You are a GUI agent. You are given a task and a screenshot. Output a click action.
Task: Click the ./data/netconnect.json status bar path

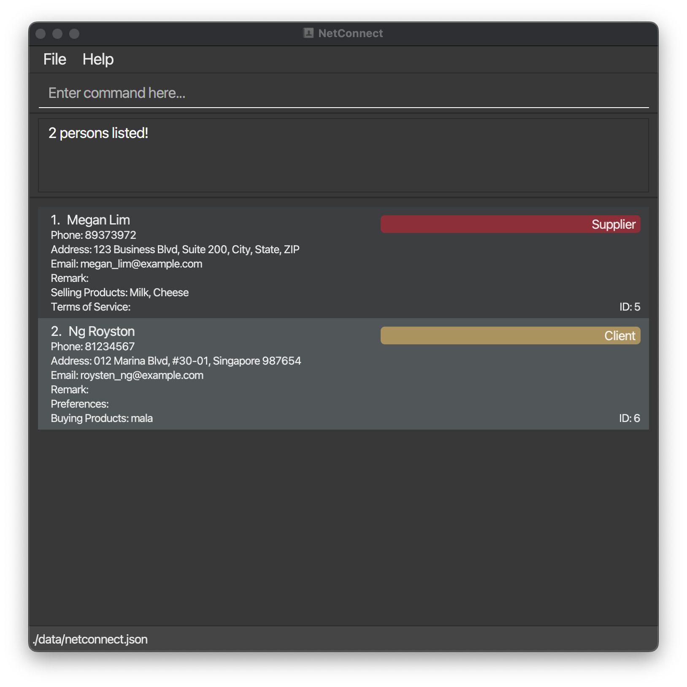[x=90, y=639]
